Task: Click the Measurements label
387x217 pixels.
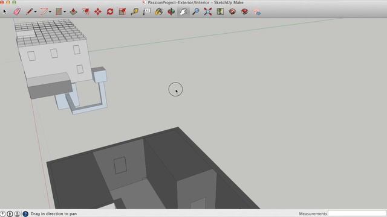Action: point(313,214)
